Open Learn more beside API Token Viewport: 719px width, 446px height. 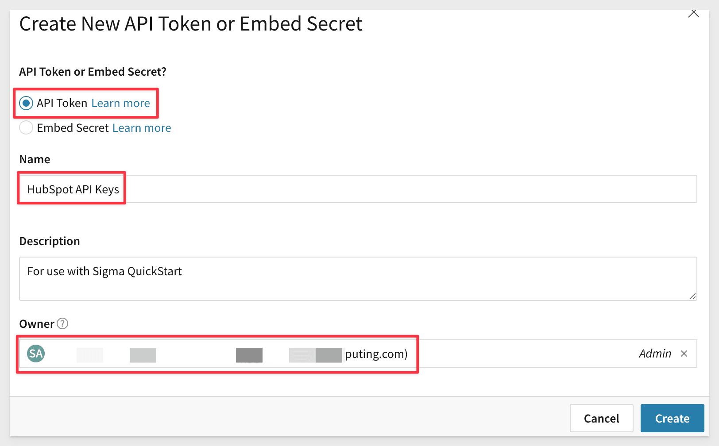coord(120,103)
